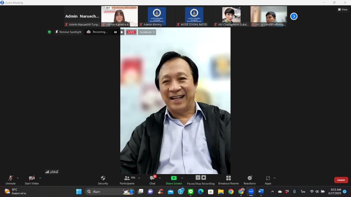
Task: Open the Chat panel
Action: tap(153, 180)
